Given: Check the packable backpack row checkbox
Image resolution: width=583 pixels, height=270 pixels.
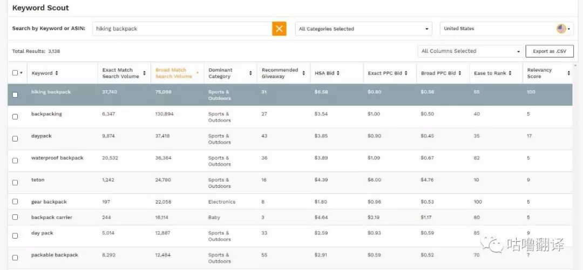Looking at the screenshot, I should 15,258.
